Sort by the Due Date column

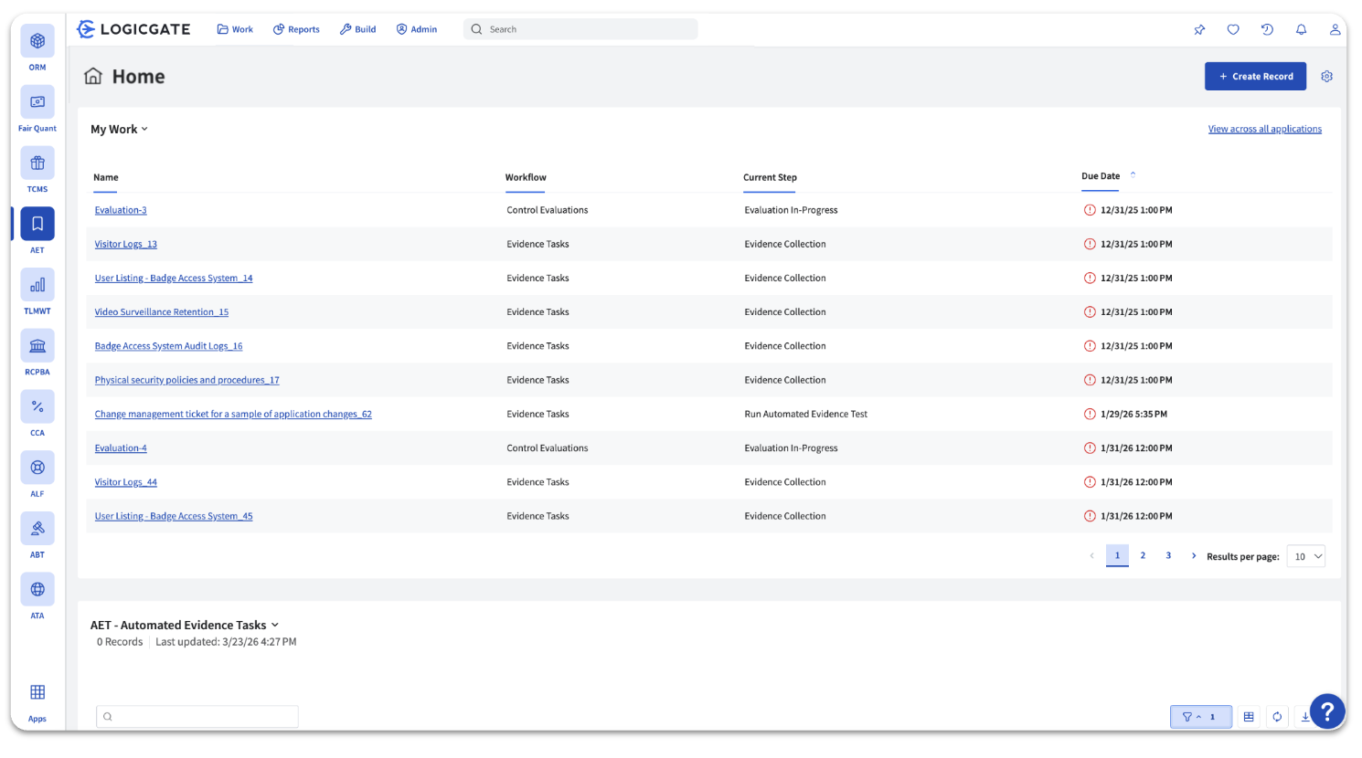[1101, 176]
